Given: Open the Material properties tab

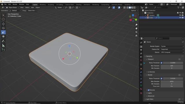Looking at the screenshot, I should [141, 89].
